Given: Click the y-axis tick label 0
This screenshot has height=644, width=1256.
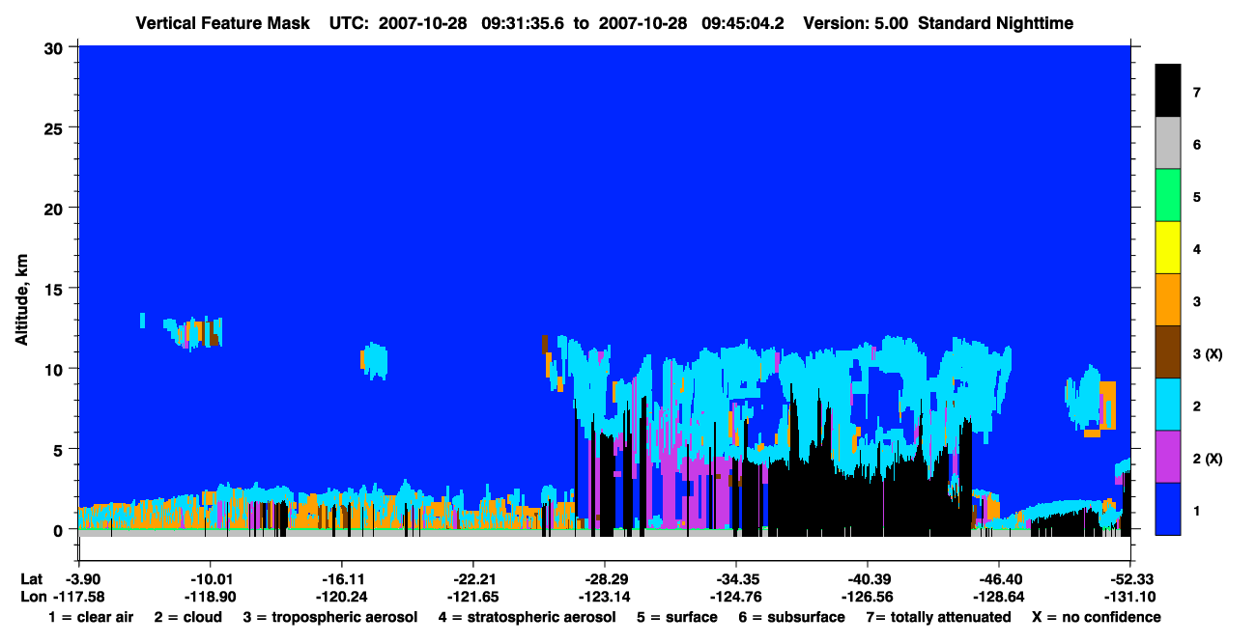Looking at the screenshot, I should click(x=60, y=530).
